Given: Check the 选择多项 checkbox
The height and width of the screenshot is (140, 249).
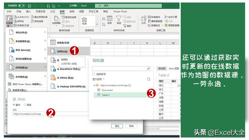Looking at the screenshot, I should [93, 74].
